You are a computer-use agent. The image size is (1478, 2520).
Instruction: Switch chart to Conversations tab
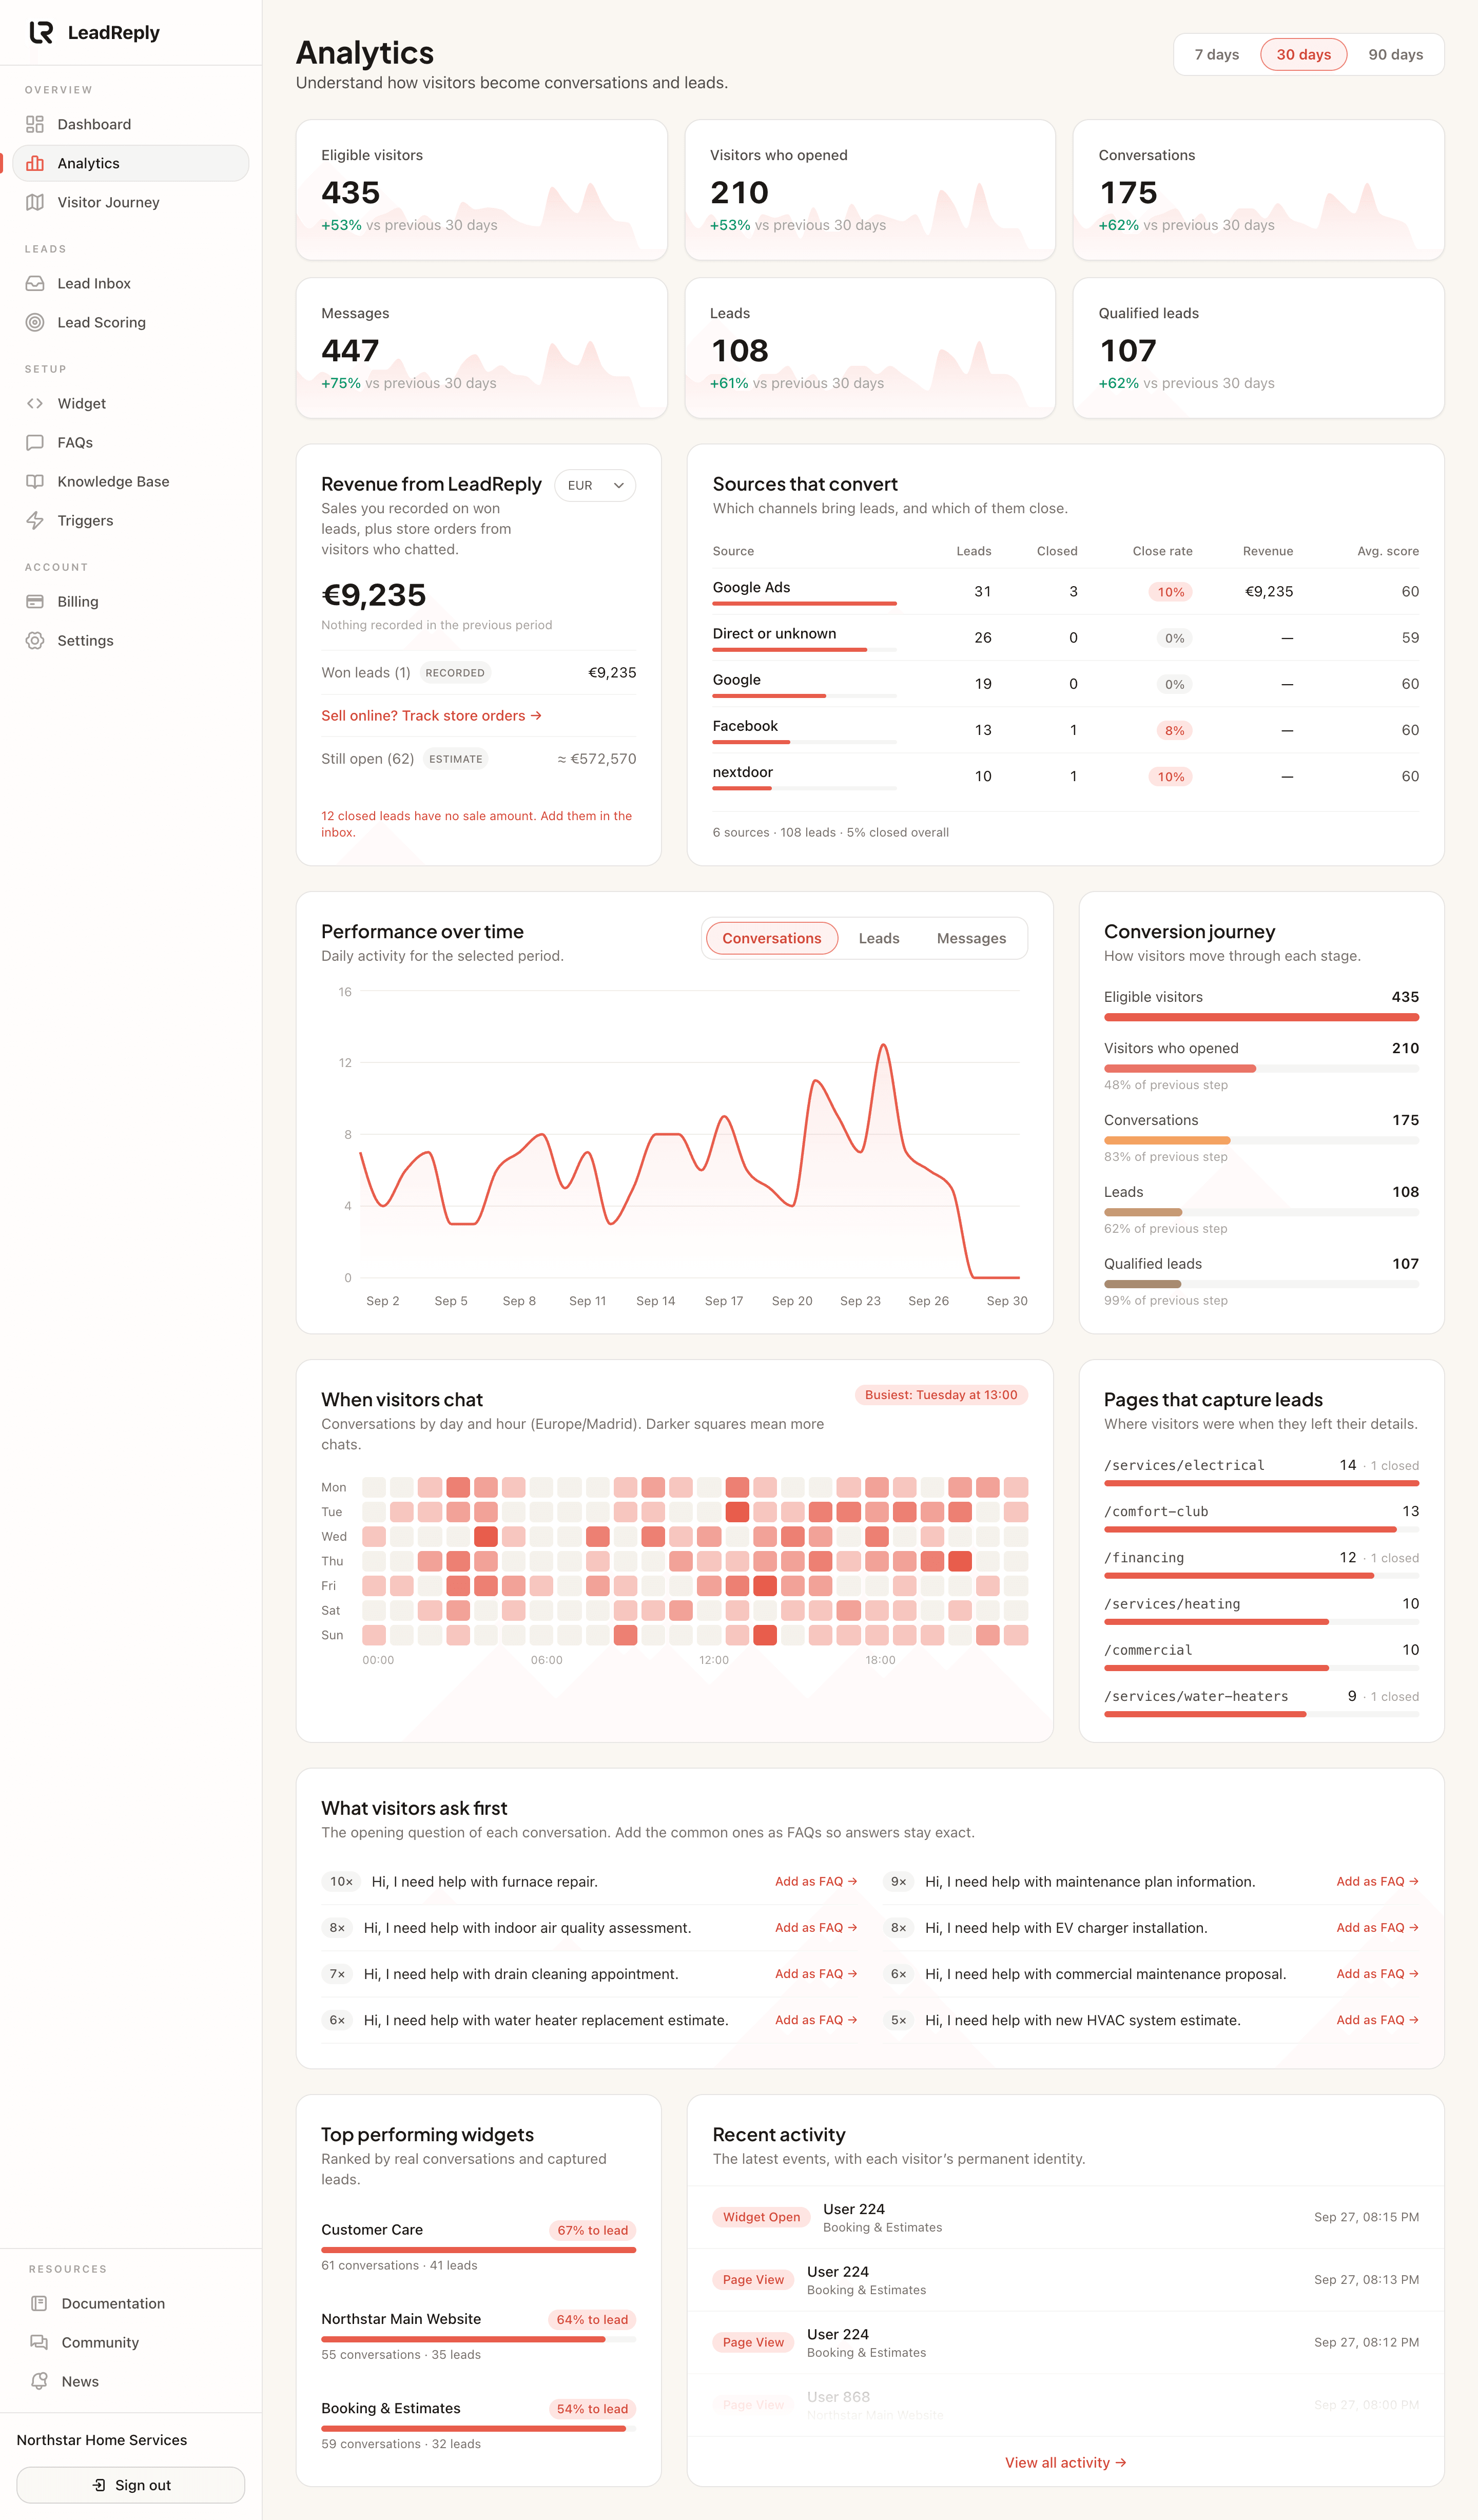coord(771,938)
